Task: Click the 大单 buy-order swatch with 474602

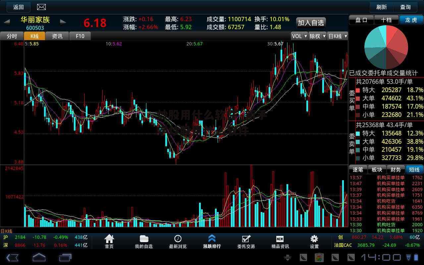Action: 357,98
